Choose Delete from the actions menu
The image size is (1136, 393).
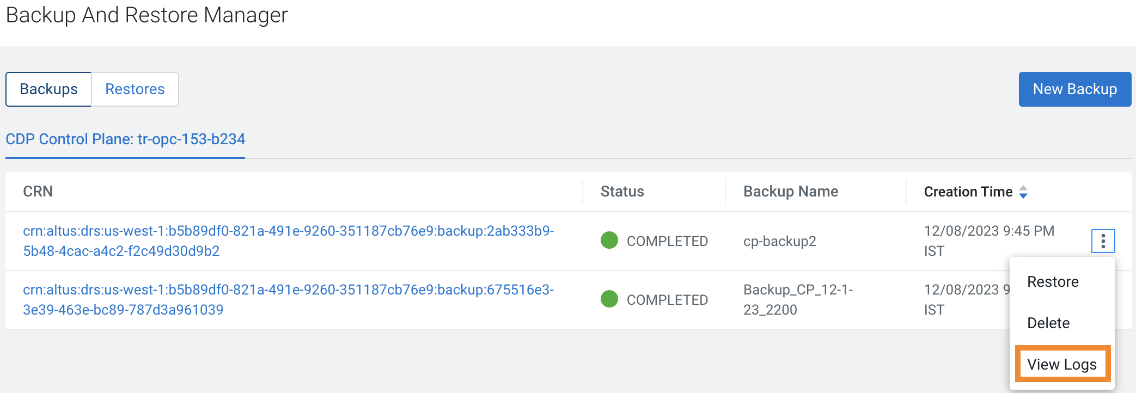click(x=1048, y=323)
